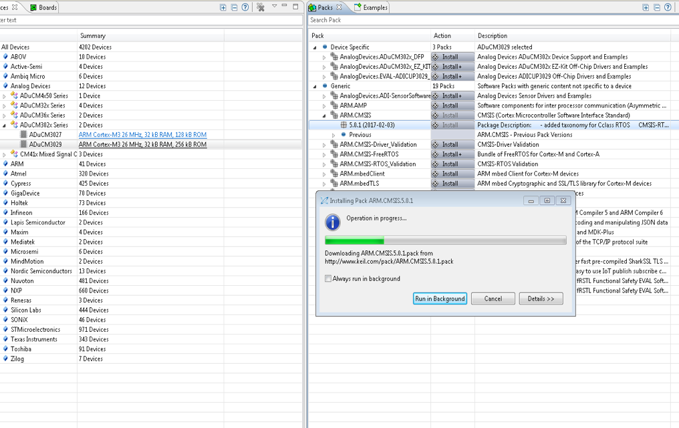Expand all in the Devices panel toolbar
Viewport: 679px width, 428px height.
(x=223, y=7)
